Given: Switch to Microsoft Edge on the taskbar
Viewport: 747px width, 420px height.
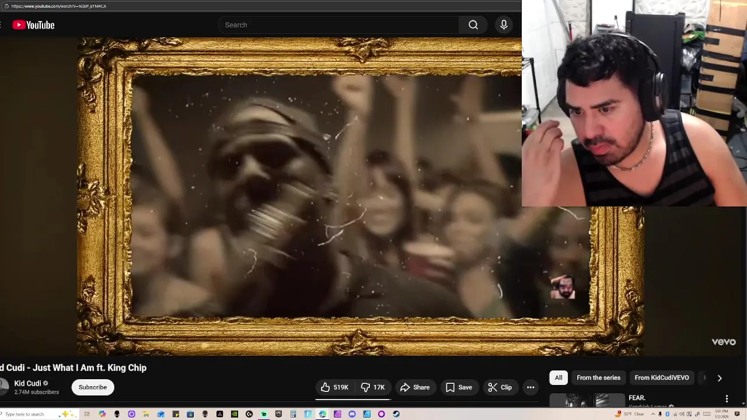Looking at the screenshot, I should click(x=322, y=414).
